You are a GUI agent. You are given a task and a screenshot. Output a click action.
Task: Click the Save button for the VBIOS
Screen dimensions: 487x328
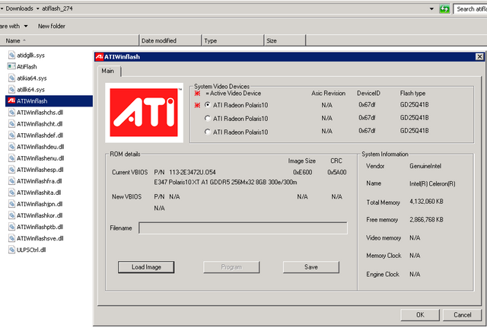[x=310, y=267]
